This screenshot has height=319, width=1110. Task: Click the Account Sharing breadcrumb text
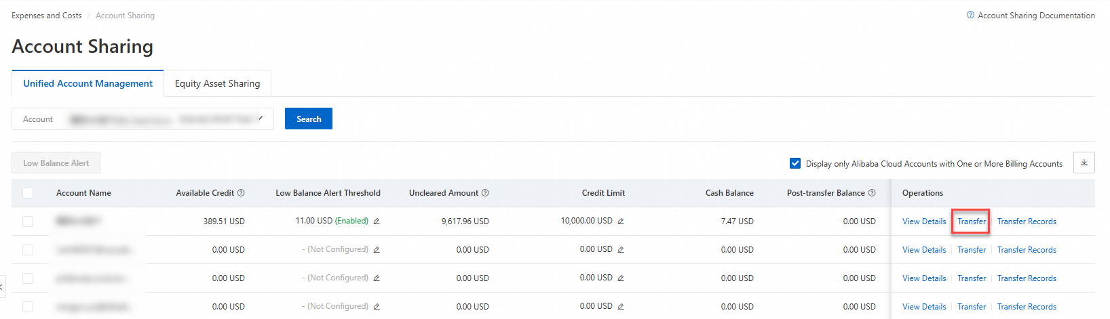pos(125,16)
